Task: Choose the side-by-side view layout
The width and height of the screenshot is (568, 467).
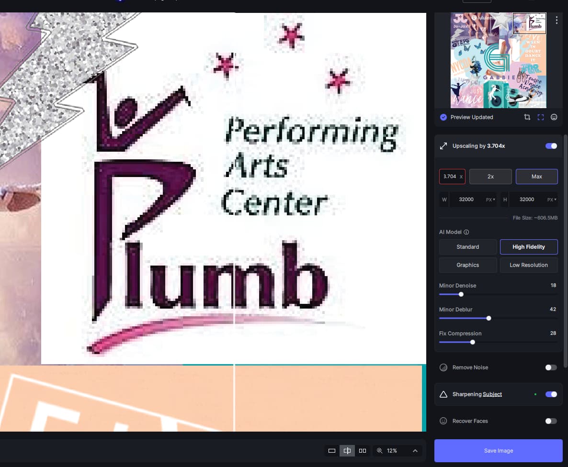Action: pos(363,451)
